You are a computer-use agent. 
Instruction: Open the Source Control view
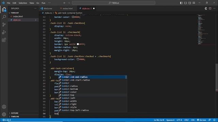point(4,25)
